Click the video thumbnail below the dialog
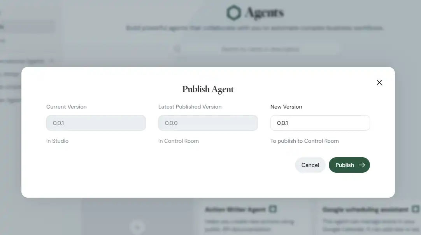421x235 pixels. coord(137,227)
